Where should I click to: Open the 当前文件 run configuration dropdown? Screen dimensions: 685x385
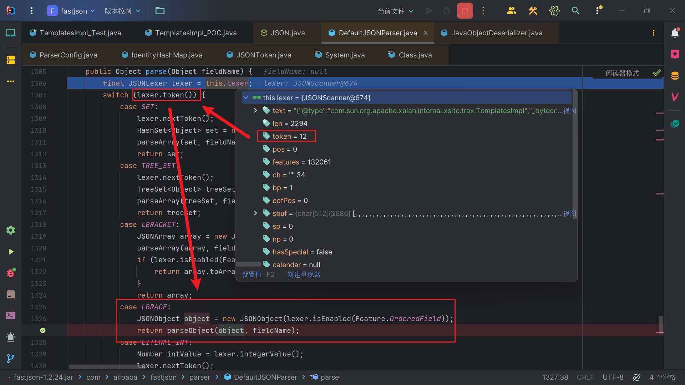(x=396, y=11)
